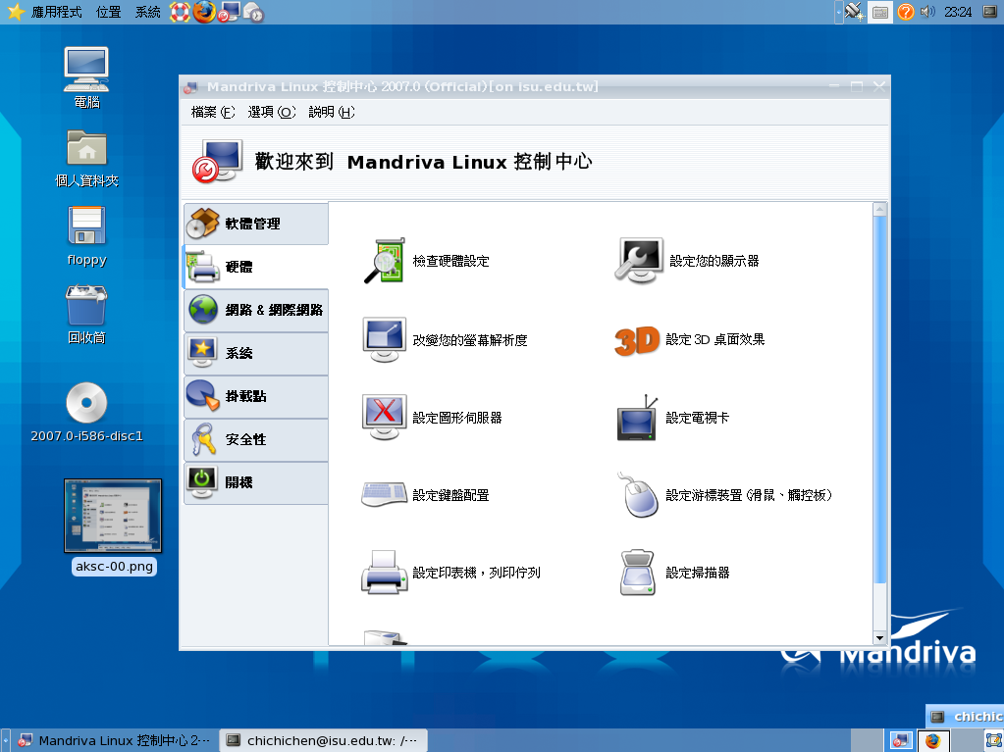Open the Mount Points tab (掛載點)
The width and height of the screenshot is (1004, 752).
tap(255, 396)
